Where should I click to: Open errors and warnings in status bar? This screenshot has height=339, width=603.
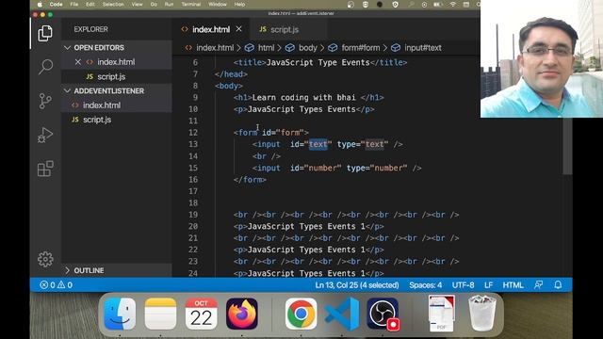[57, 285]
